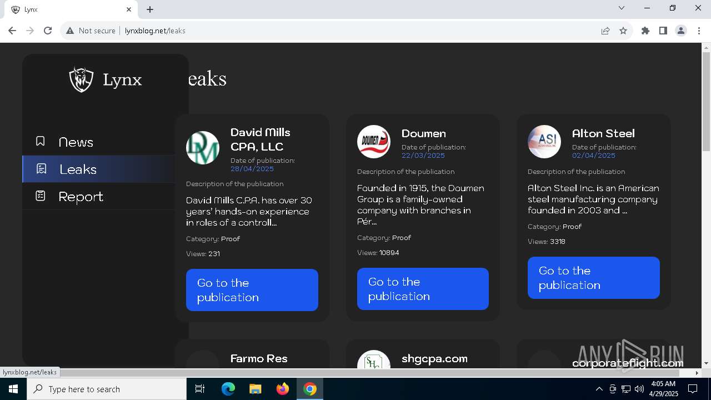Go to the Report menu item
Image resolution: width=711 pixels, height=400 pixels.
81,196
